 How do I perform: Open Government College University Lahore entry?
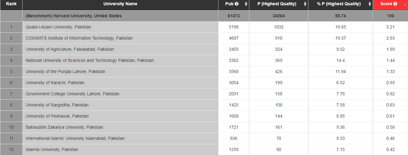72,94
